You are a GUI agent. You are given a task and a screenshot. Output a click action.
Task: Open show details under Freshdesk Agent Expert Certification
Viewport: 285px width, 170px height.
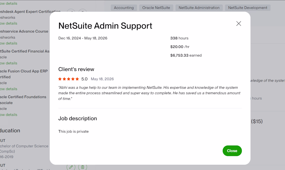(x=9, y=23)
